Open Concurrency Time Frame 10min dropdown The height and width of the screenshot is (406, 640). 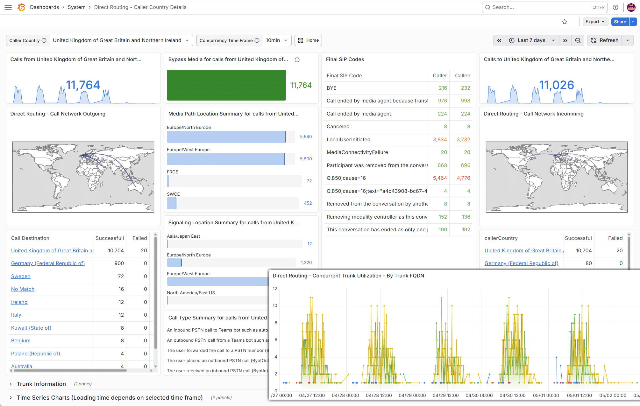click(x=277, y=40)
